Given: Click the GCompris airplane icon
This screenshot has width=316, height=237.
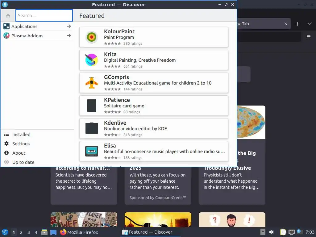Looking at the screenshot, I should tap(91, 83).
